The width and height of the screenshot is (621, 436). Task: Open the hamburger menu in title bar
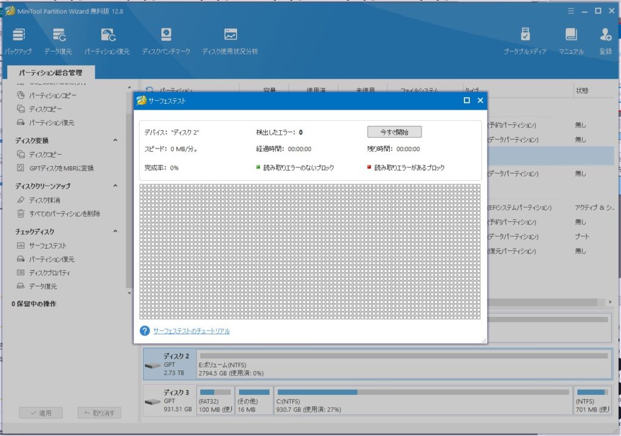point(570,11)
